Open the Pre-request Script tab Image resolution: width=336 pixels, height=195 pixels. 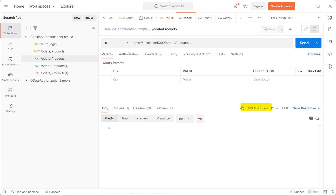point(197,54)
